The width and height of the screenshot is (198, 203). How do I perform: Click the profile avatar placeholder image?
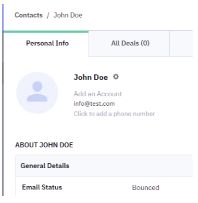pos(37,93)
